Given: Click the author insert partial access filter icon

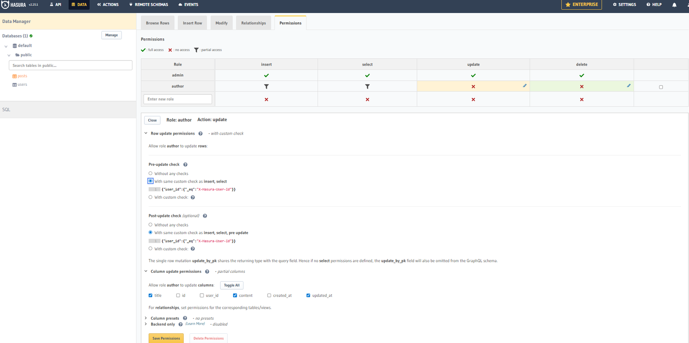Looking at the screenshot, I should pyautogui.click(x=266, y=86).
